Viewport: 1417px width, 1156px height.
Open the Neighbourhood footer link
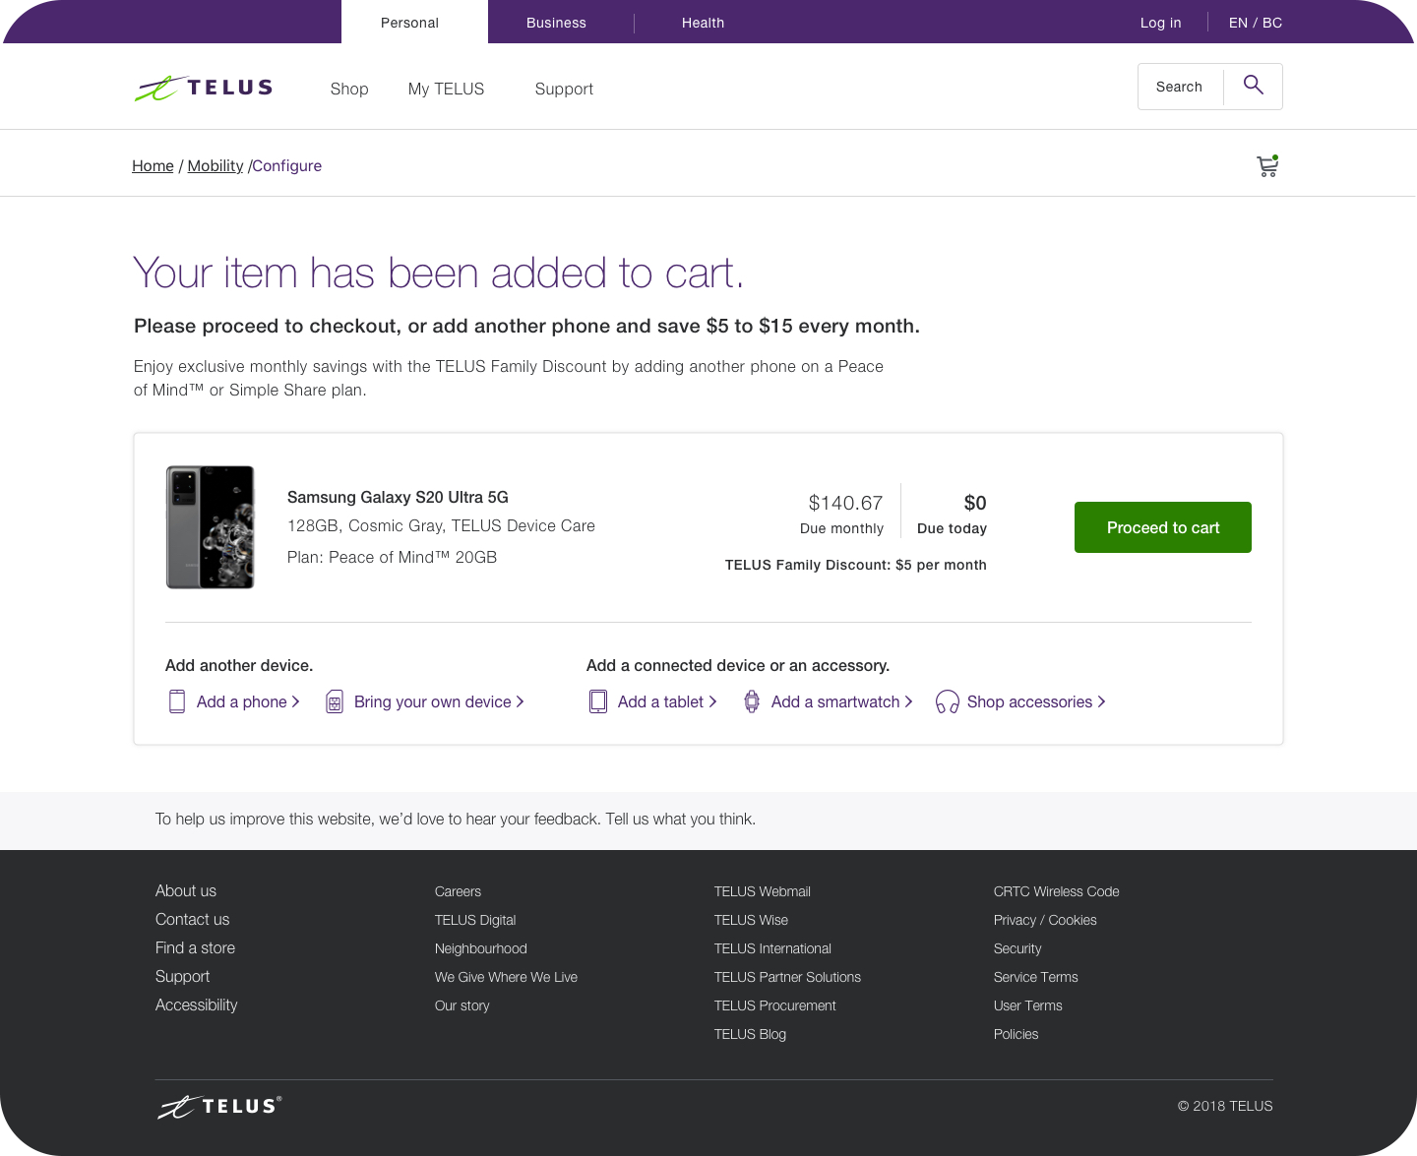click(481, 948)
